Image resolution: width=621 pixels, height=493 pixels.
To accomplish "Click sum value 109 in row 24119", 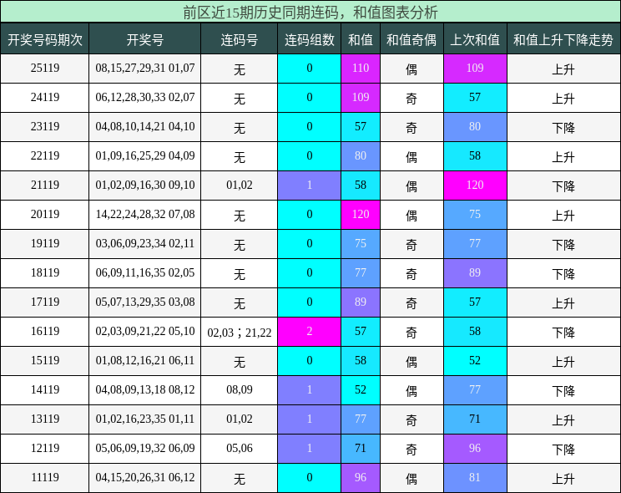I will pos(361,98).
